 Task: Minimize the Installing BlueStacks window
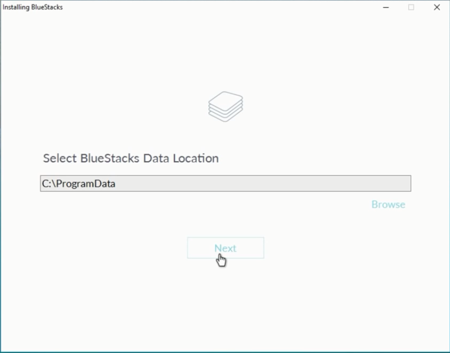[x=386, y=7]
